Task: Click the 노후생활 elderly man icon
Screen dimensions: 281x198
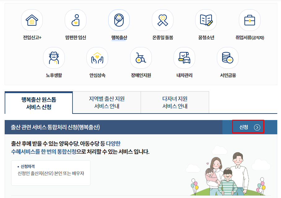Action: click(x=54, y=58)
